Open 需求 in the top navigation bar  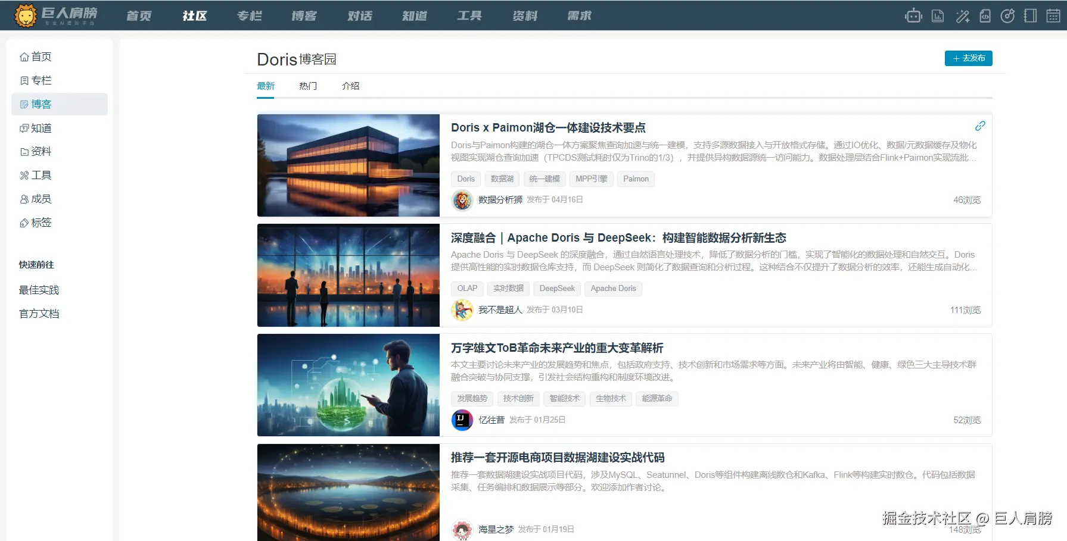579,15
